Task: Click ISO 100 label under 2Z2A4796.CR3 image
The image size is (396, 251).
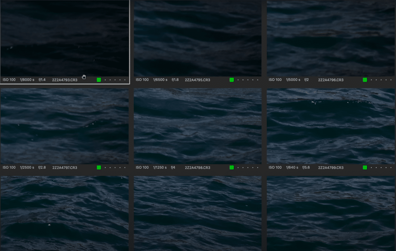Action: pos(275,80)
